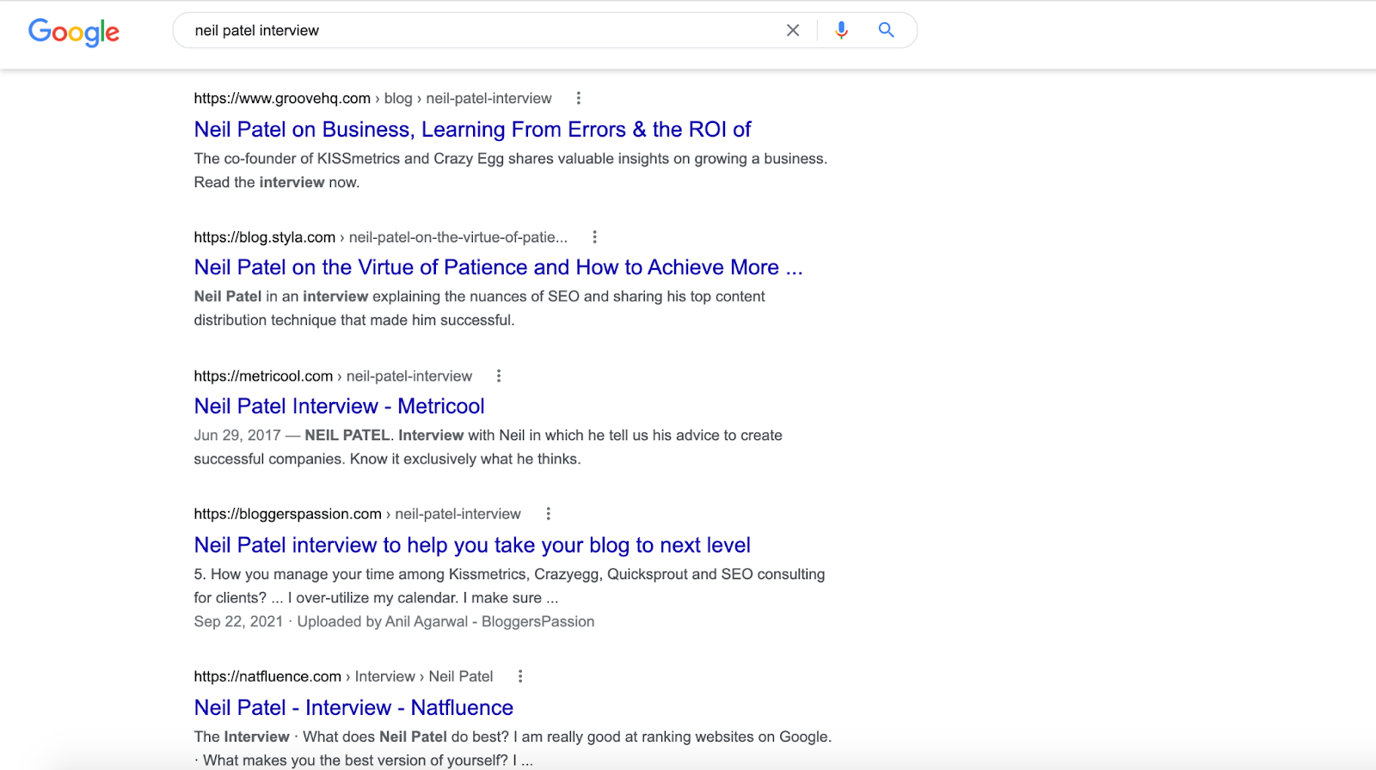Screen dimensions: 1376x770
Task: Click the snippet text 'distribution technique that made him successful.'
Action: (x=354, y=321)
